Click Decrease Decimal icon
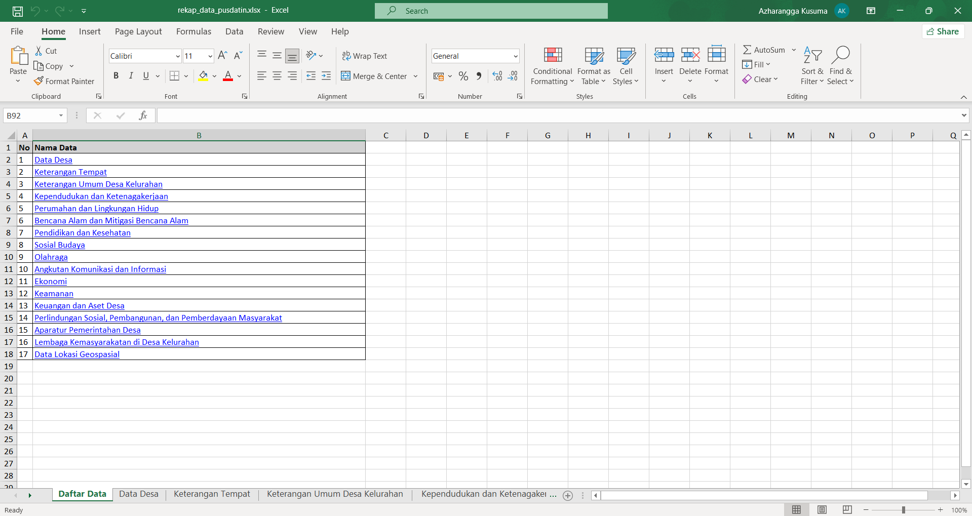The width and height of the screenshot is (972, 516). point(513,76)
